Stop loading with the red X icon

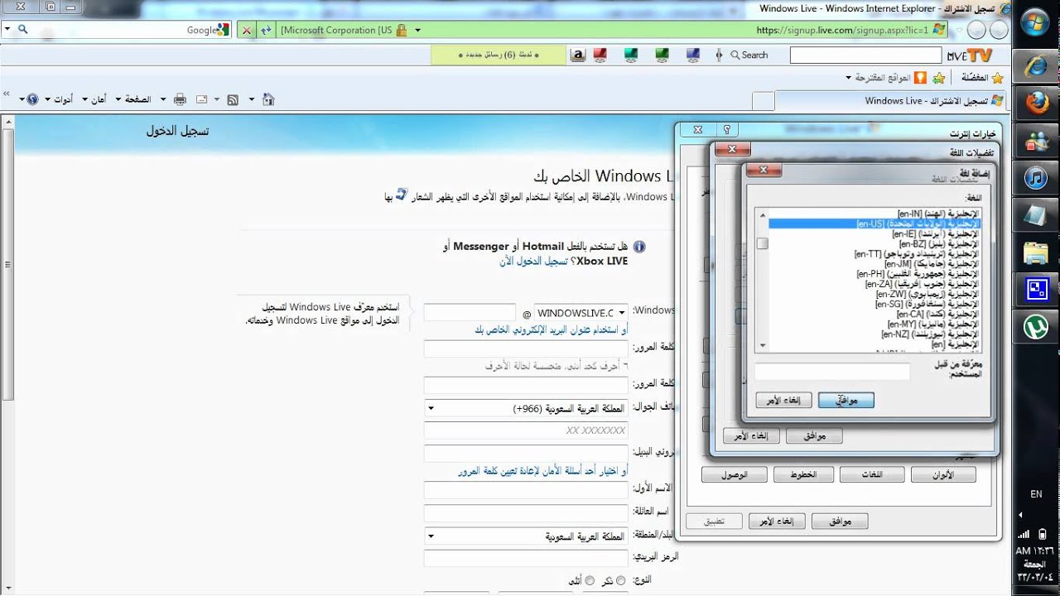tap(247, 30)
